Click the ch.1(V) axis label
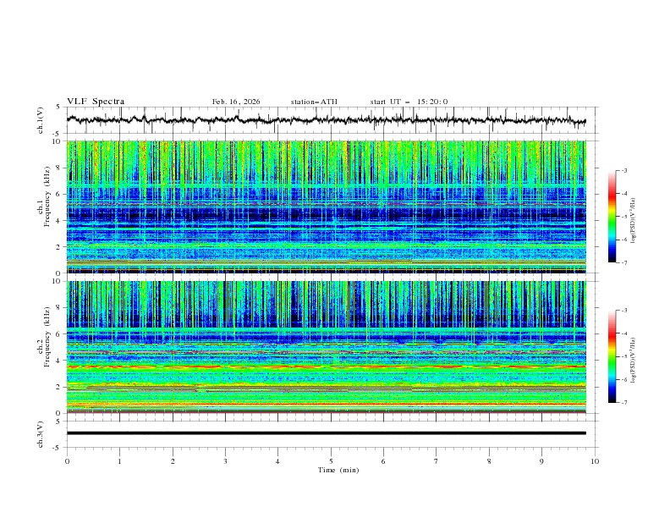Image resolution: width=670 pixels, height=518 pixels. click(41, 120)
